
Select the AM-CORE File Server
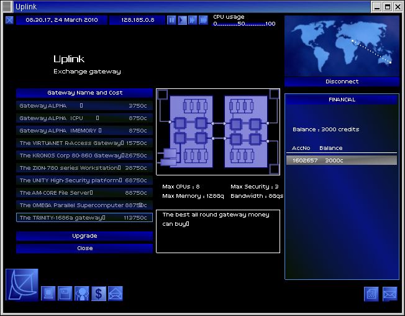(84, 193)
